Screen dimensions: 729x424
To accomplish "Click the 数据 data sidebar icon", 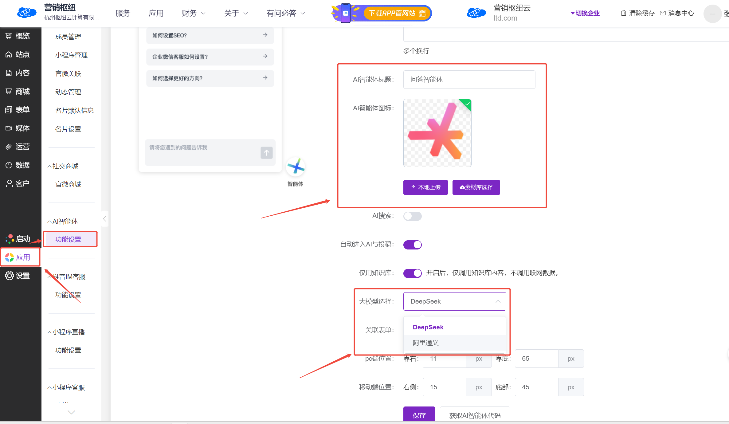I will tap(9, 165).
